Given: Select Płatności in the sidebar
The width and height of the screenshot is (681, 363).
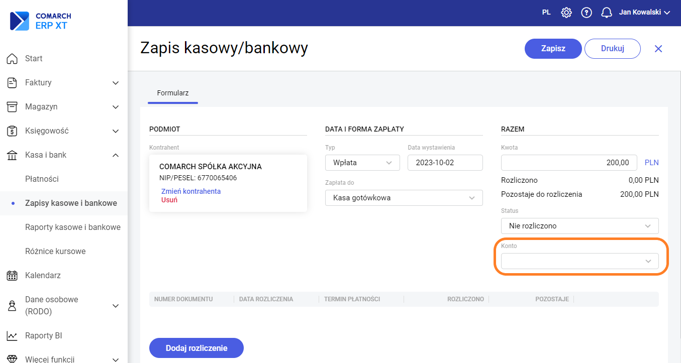Looking at the screenshot, I should [42, 179].
